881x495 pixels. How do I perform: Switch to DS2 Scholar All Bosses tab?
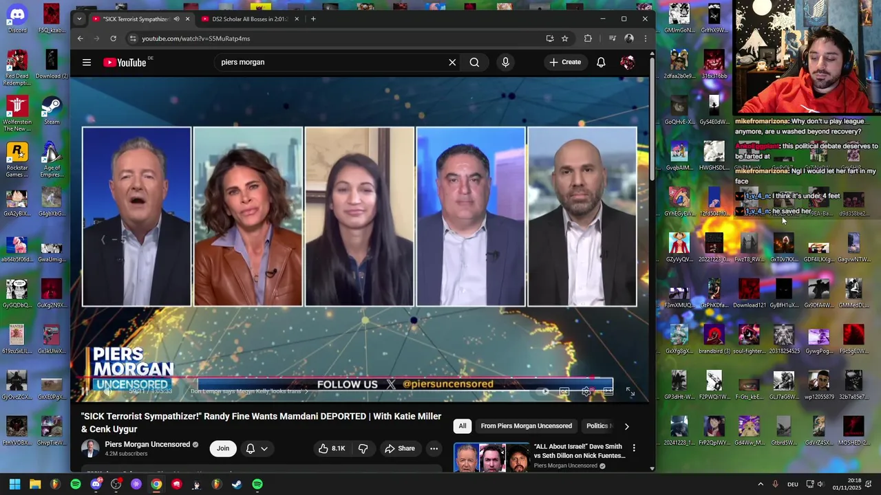point(250,19)
